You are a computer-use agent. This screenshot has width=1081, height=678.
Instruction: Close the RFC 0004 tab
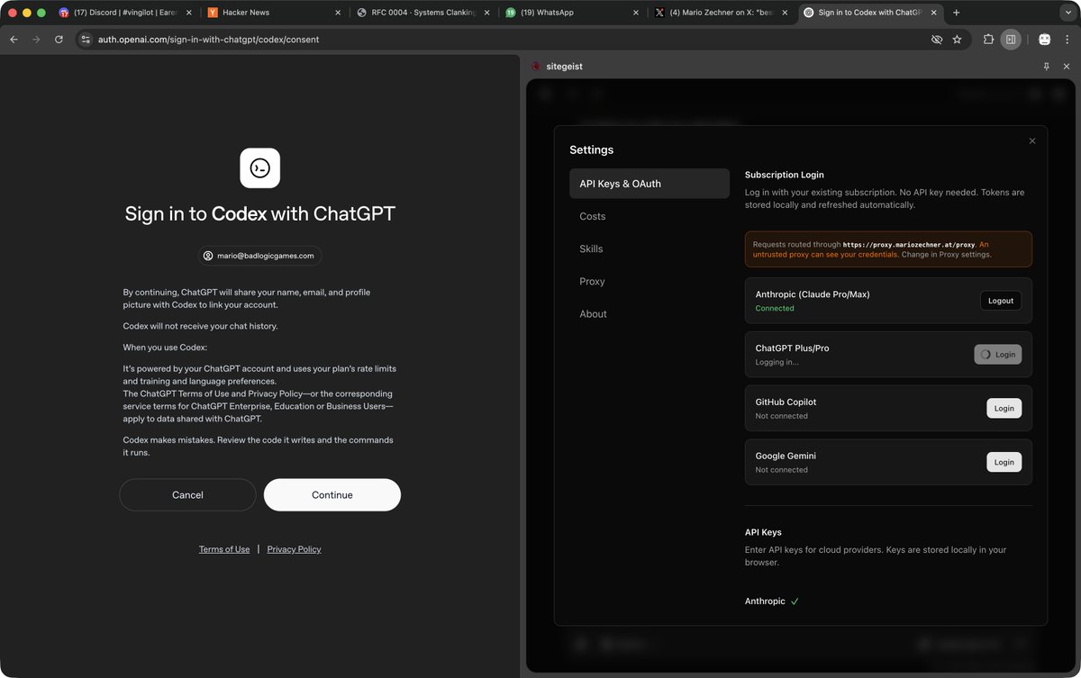pyautogui.click(x=486, y=13)
